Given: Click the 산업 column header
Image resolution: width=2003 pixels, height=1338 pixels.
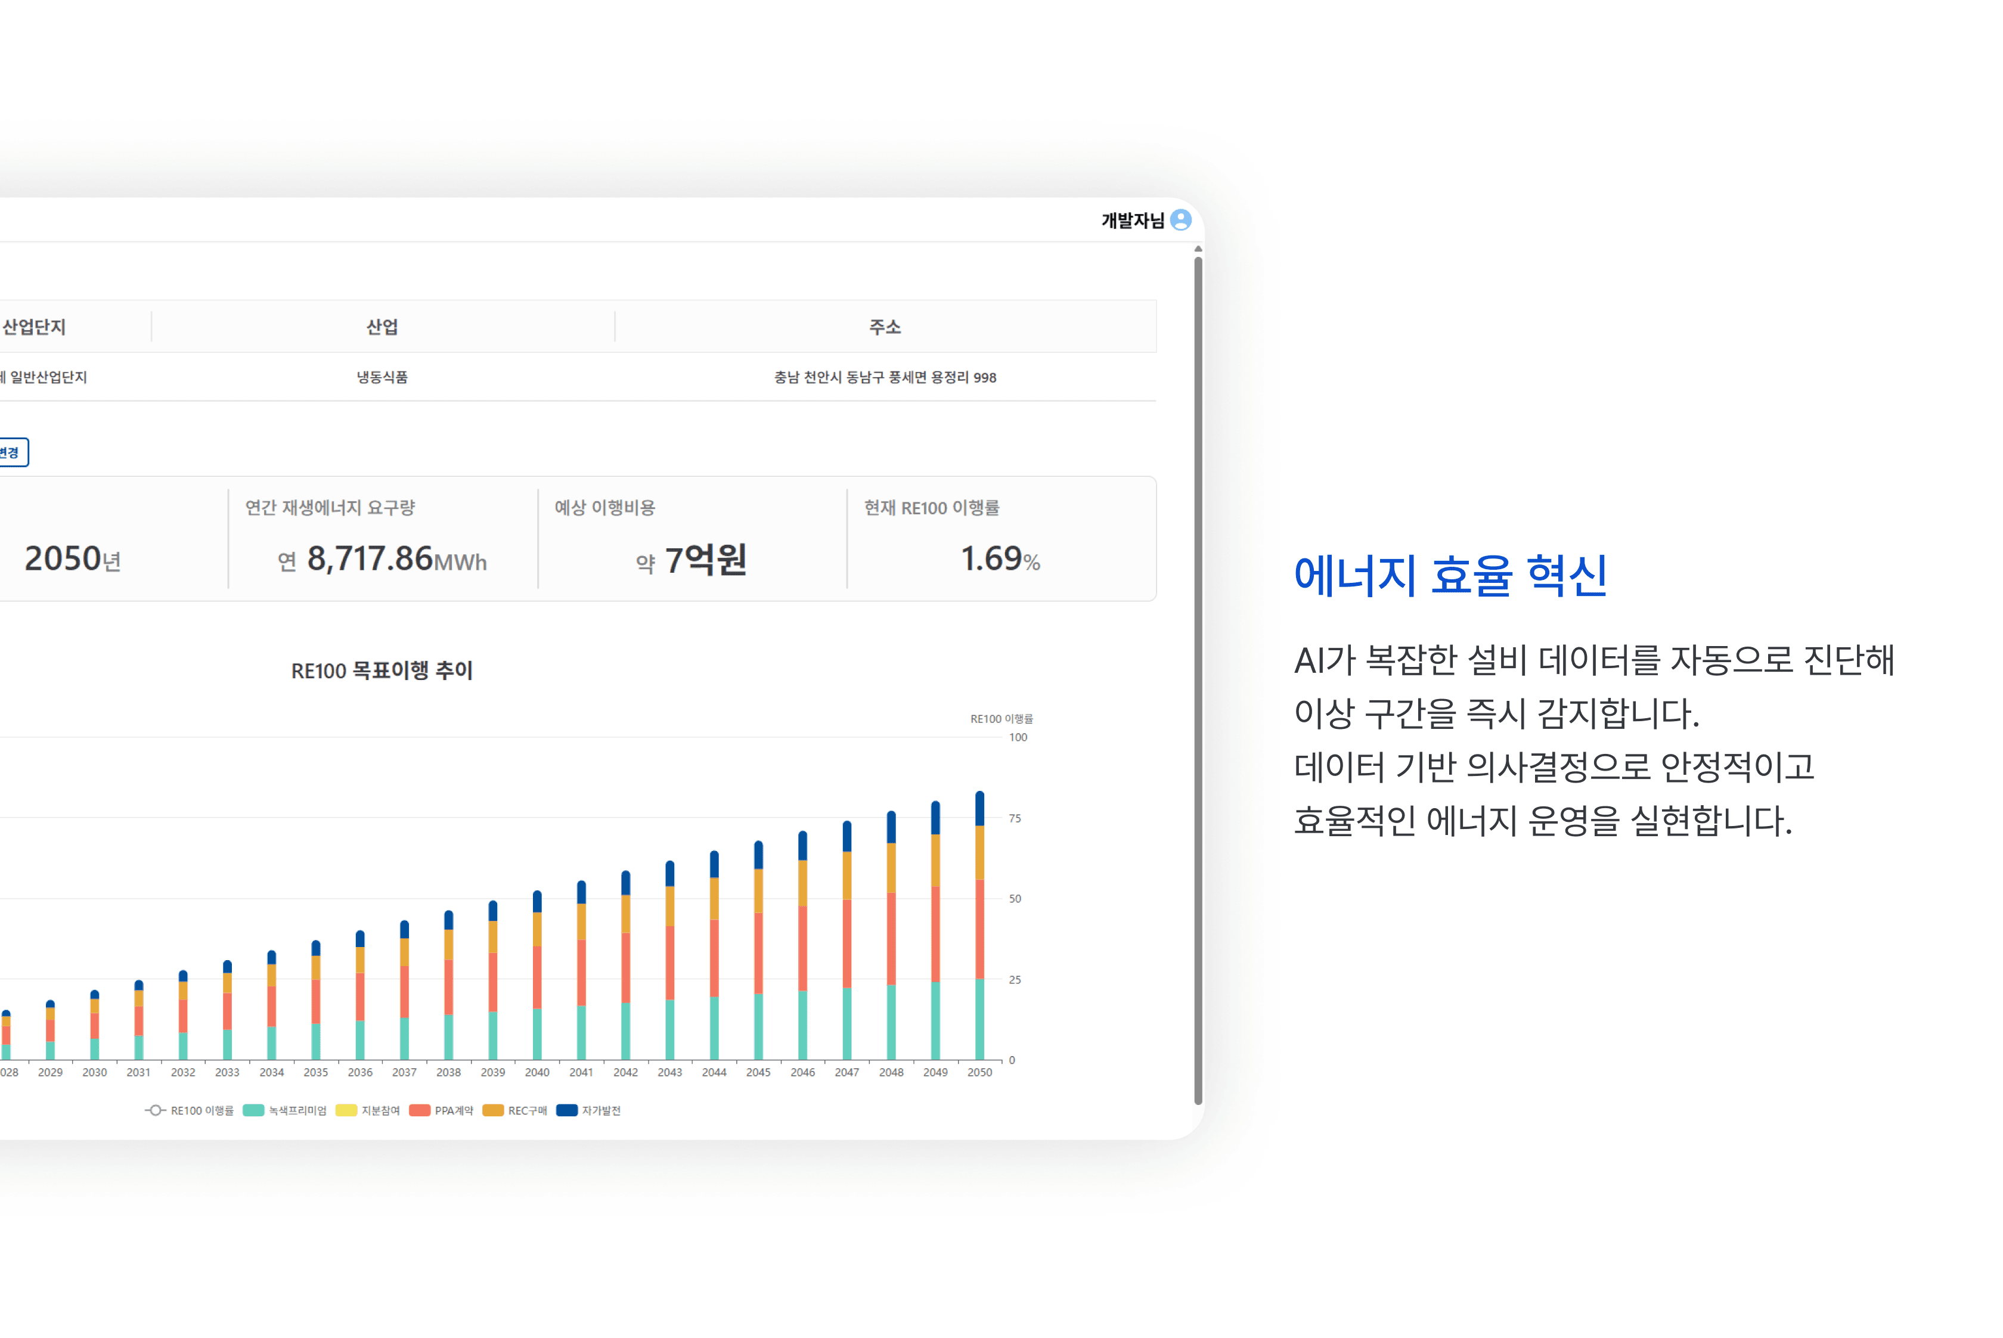Looking at the screenshot, I should tap(382, 327).
